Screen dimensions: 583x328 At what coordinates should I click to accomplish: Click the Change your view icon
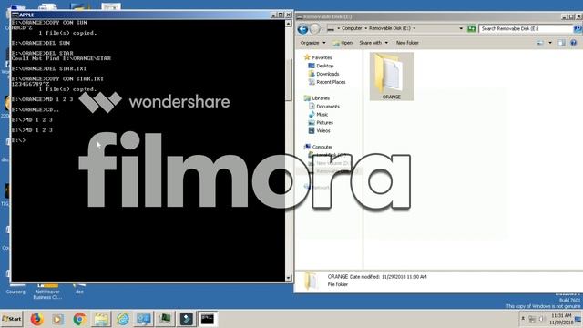(540, 43)
